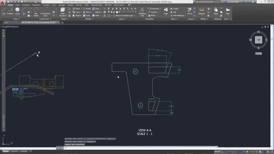
Task: Open Construction Lines tool
Action: pos(45,12)
